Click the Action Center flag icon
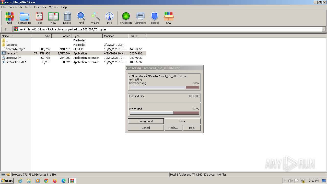 coord(297,181)
